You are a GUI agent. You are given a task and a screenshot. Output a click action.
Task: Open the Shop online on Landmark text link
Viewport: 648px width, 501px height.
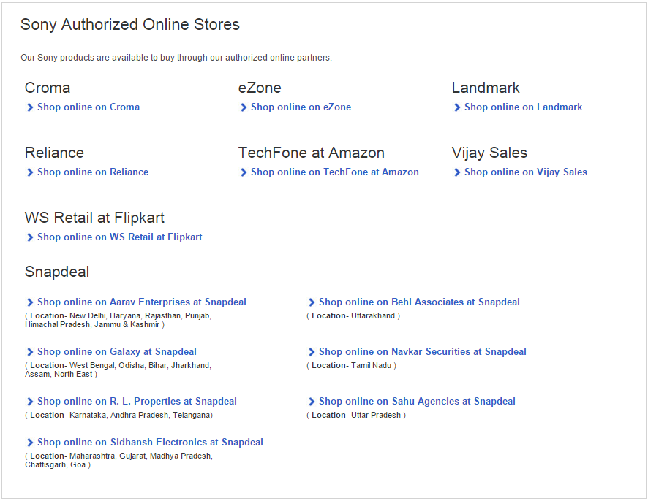click(523, 107)
